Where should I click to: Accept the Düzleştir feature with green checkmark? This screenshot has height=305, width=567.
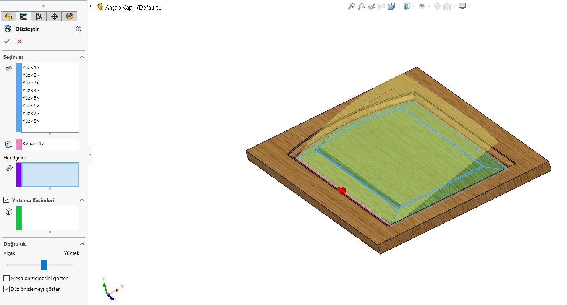click(x=7, y=41)
